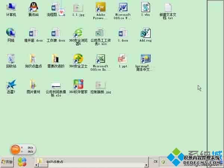Image resolution: width=224 pixels, height=168 pixels.
Task: Open the 知识点盘点 folder
Action: click(x=33, y=59)
